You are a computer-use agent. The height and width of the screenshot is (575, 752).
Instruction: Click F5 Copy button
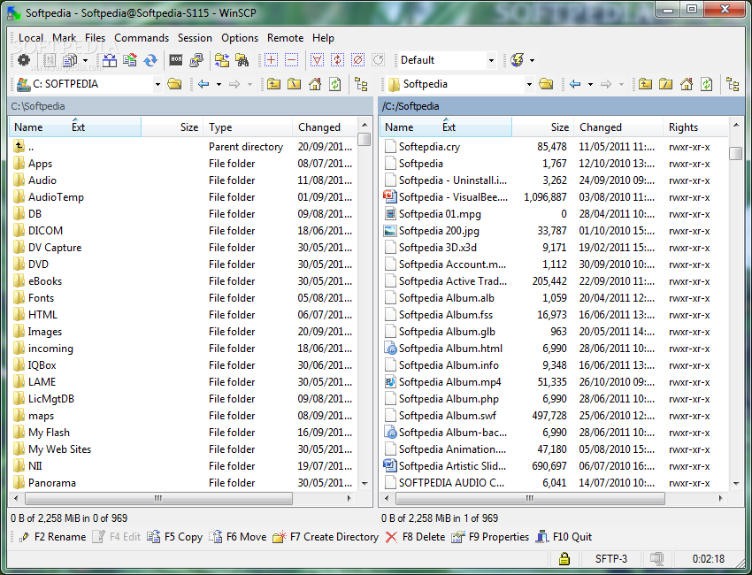[174, 537]
